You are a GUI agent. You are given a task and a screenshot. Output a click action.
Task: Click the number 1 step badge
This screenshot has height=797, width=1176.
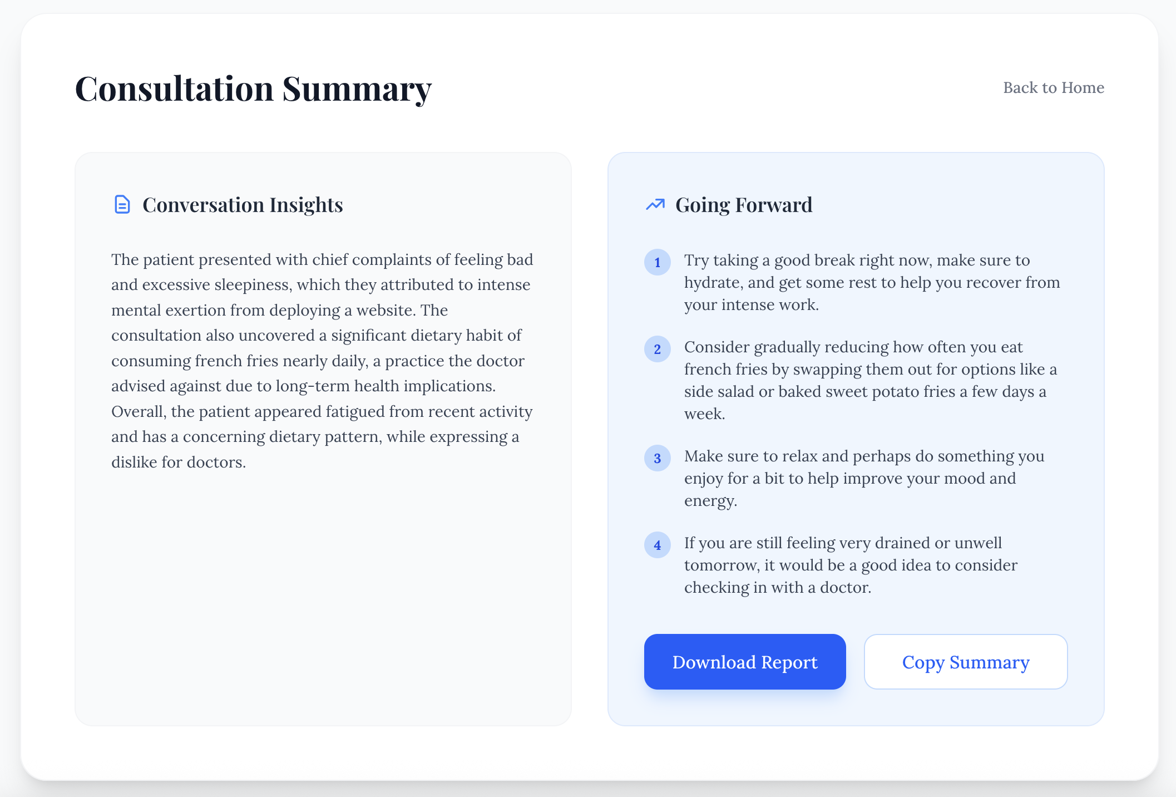pyautogui.click(x=657, y=262)
